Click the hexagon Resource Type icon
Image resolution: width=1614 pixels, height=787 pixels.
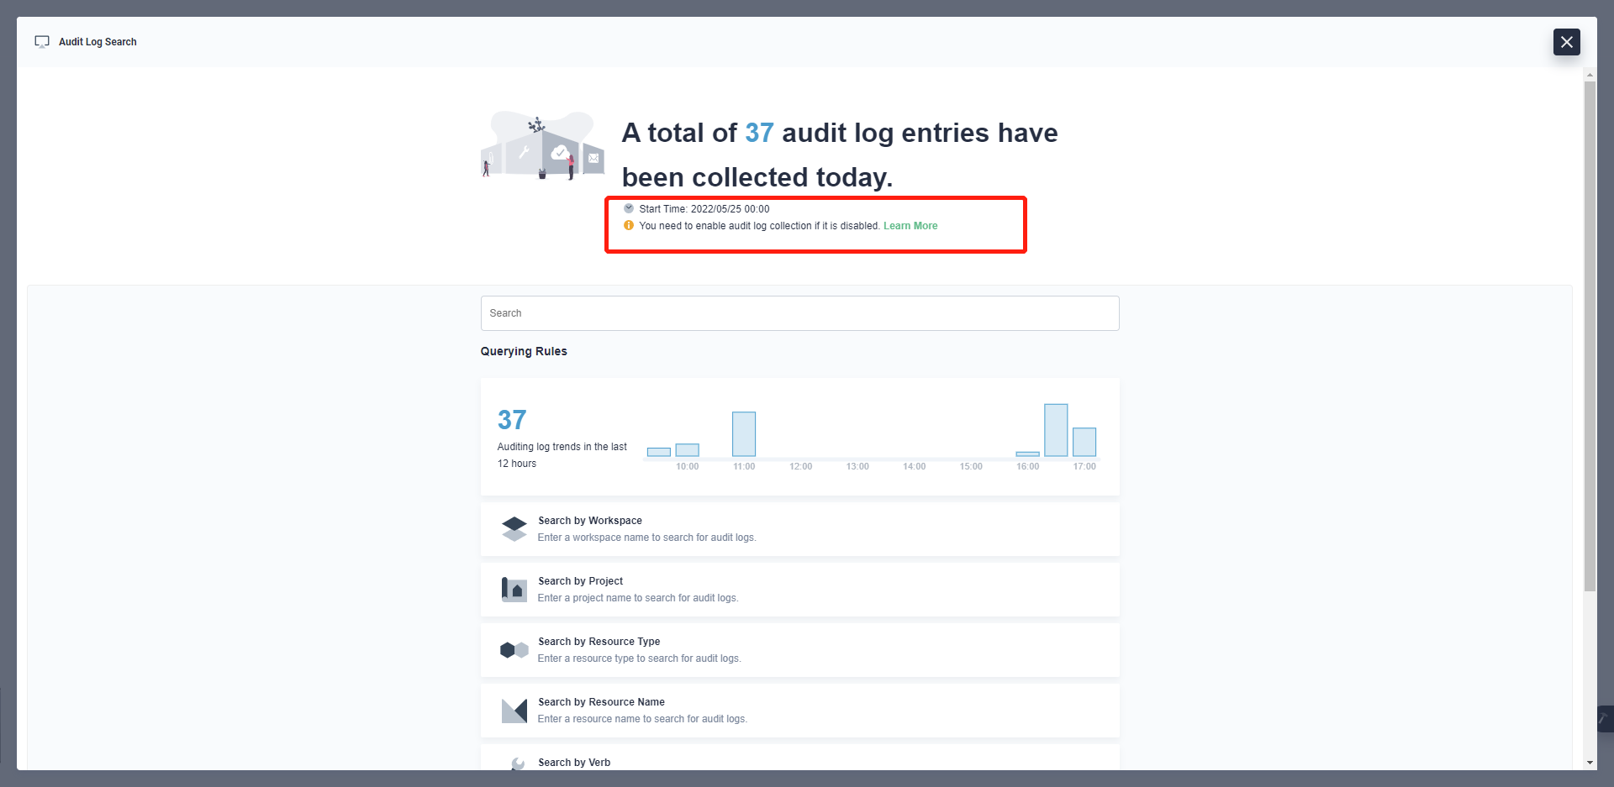pyautogui.click(x=514, y=649)
